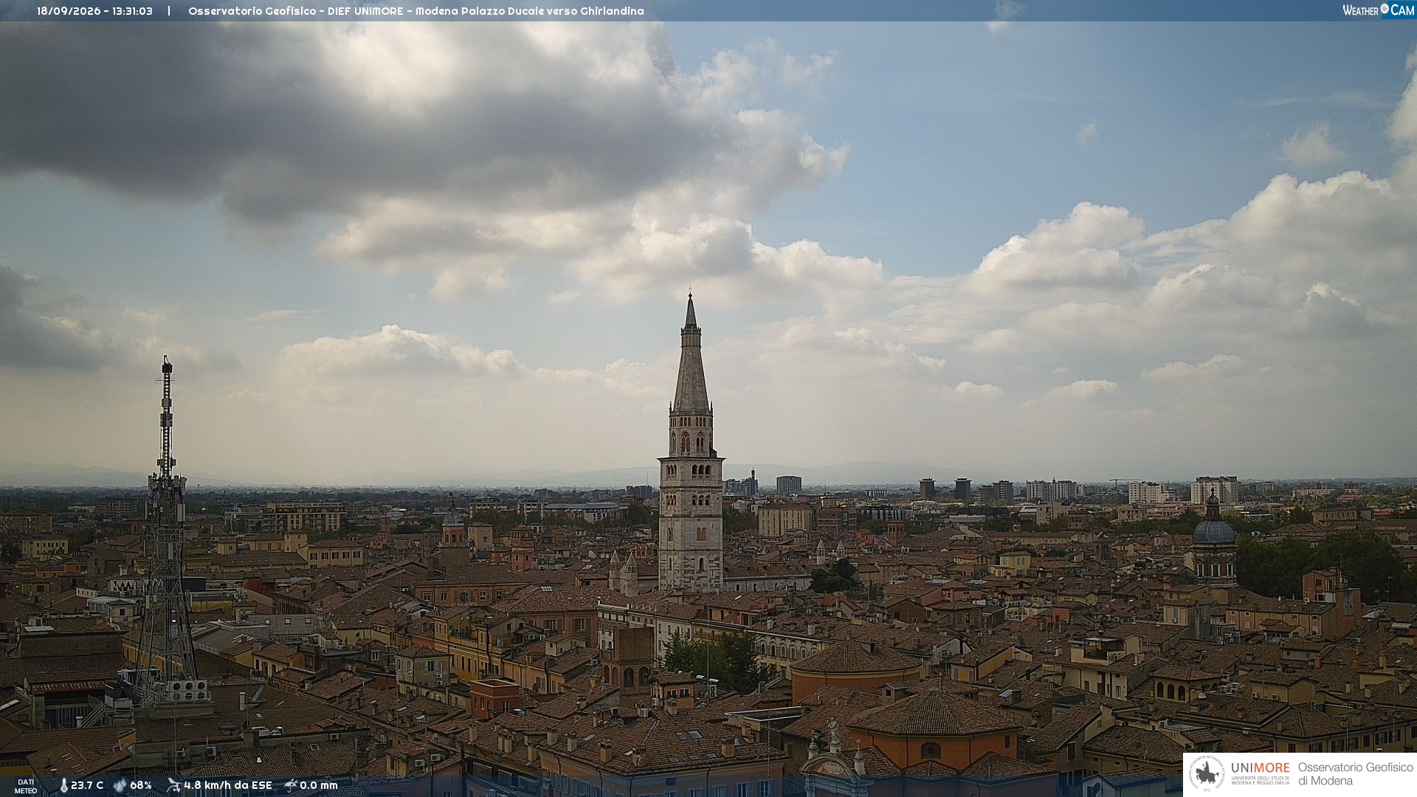Screen dimensions: 1417x797
Task: Select the 0.0 mm rainfall reading
Action: coord(319,785)
